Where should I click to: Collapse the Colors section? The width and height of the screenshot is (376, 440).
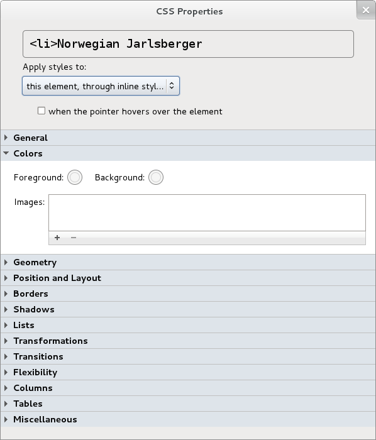click(x=188, y=153)
